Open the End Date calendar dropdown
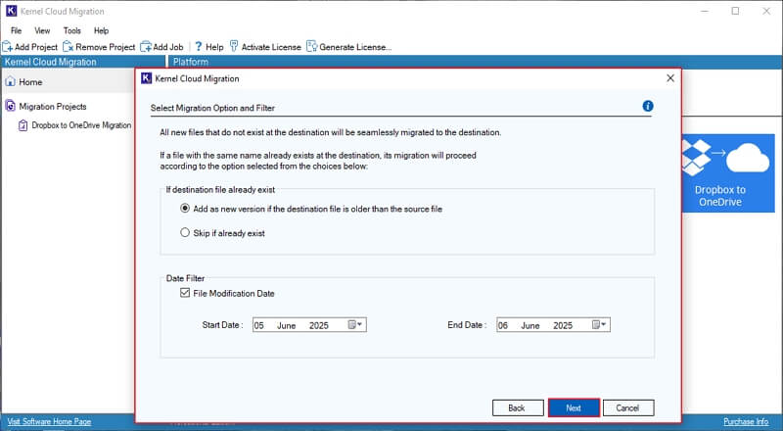Screen dimensions: 783x431 [x=599, y=325]
